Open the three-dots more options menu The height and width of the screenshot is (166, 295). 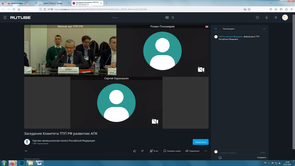click(205, 151)
